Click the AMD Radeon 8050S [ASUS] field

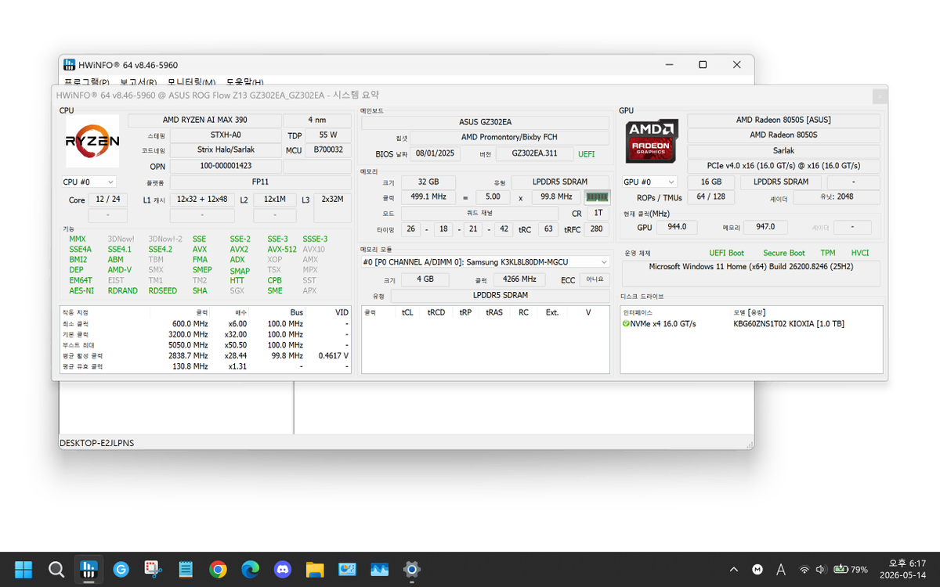pos(783,120)
